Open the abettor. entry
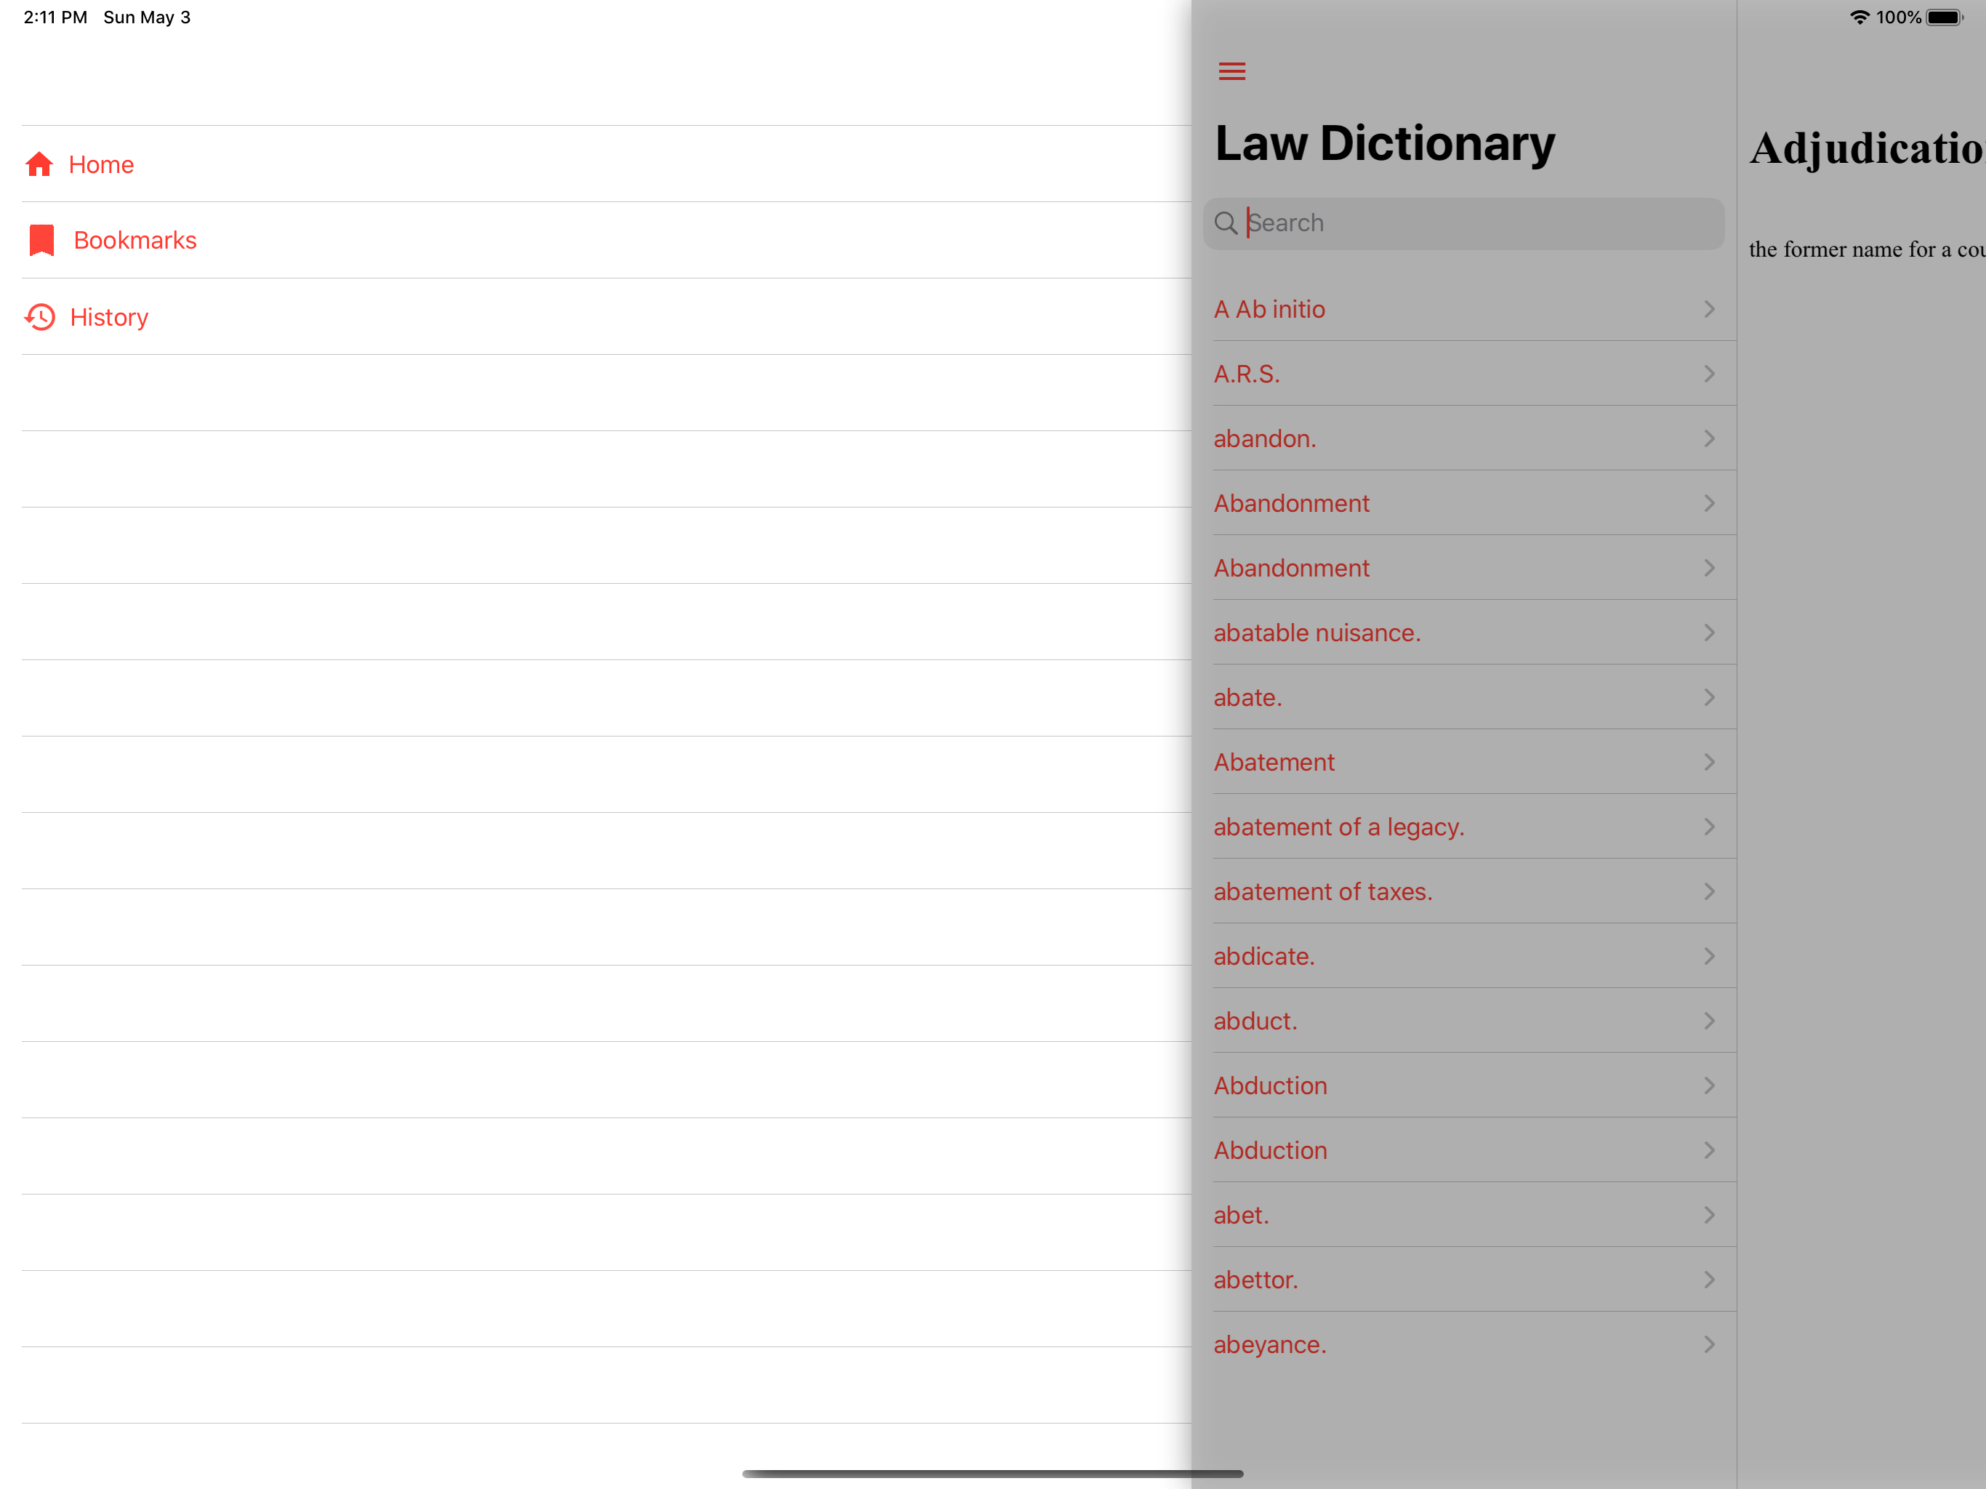 pyautogui.click(x=1255, y=1280)
